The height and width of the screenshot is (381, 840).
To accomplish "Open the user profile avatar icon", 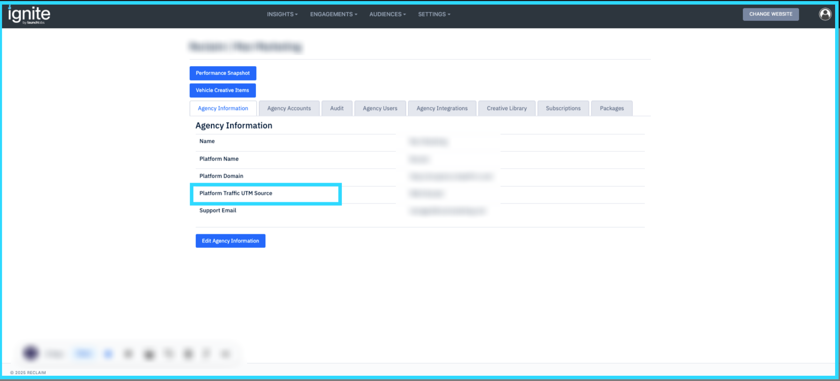I will 825,14.
